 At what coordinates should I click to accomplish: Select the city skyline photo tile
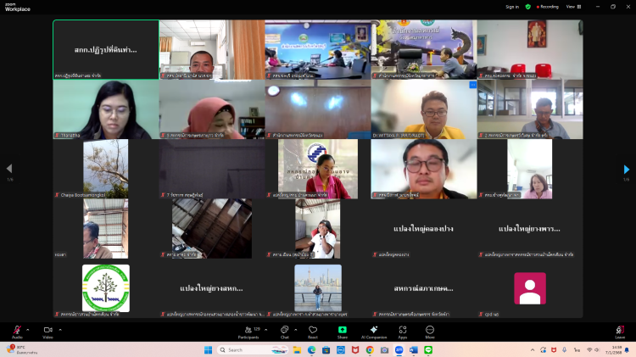coord(318,288)
